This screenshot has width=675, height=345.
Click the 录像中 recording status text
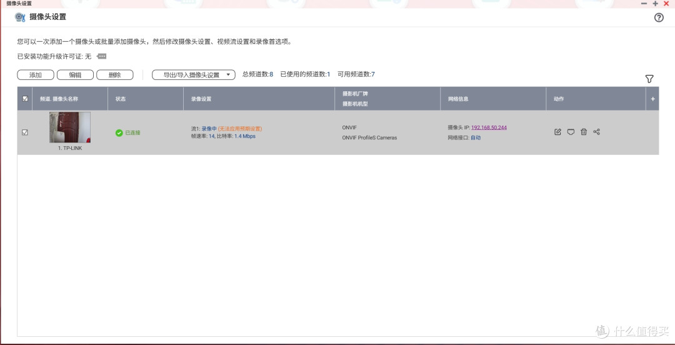(x=209, y=128)
